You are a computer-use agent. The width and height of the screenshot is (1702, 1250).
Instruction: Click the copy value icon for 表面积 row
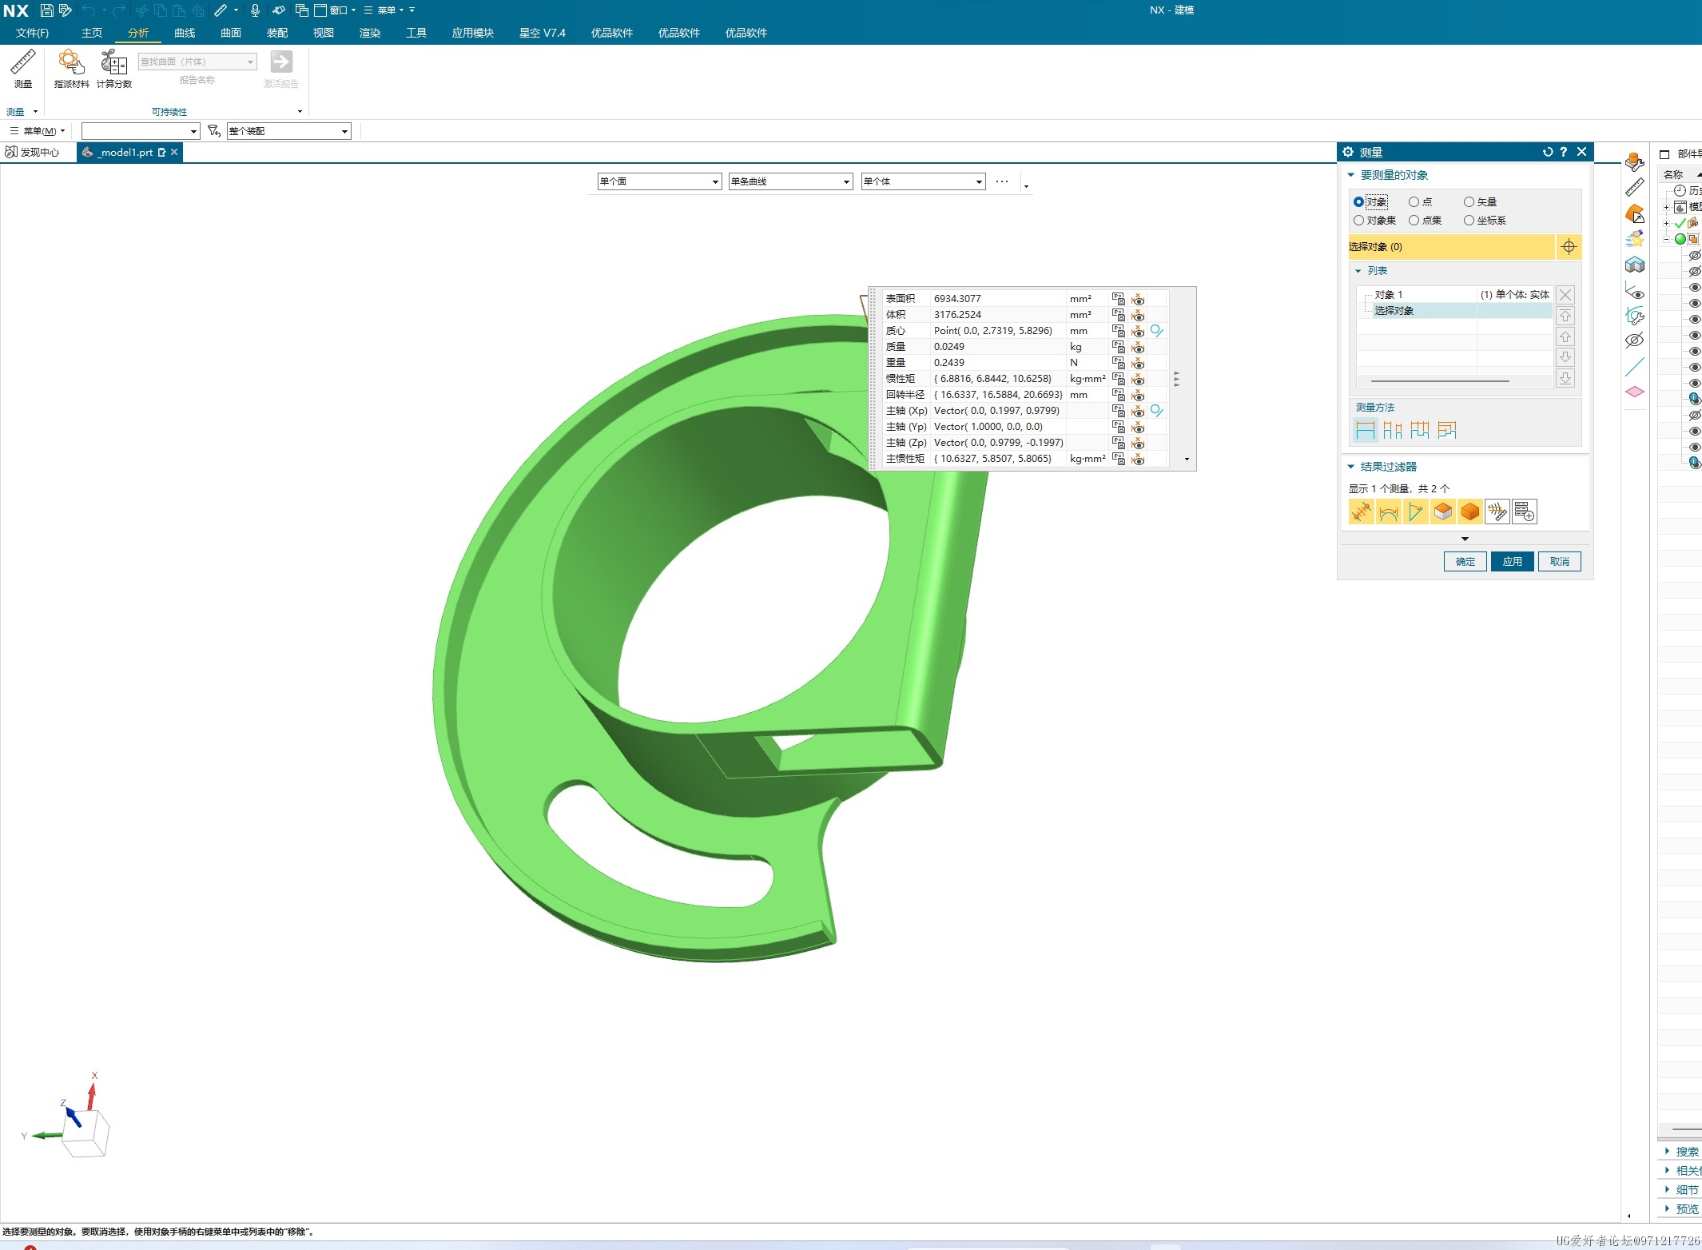[x=1119, y=299]
